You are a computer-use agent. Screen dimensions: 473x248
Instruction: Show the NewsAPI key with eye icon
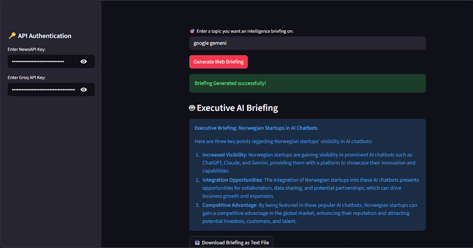click(x=83, y=61)
